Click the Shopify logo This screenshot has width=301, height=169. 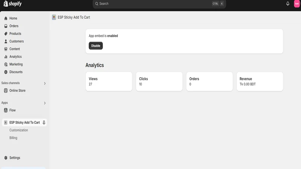coord(13,4)
